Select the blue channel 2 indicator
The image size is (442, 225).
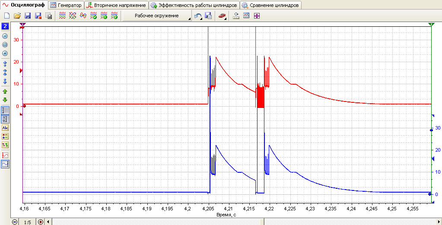[x=5, y=27]
